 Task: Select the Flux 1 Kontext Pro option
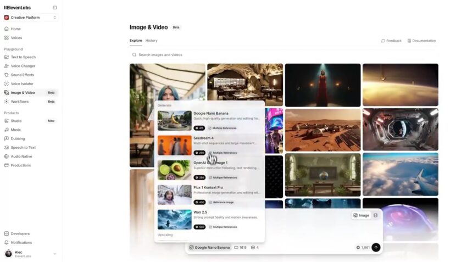tap(209, 194)
